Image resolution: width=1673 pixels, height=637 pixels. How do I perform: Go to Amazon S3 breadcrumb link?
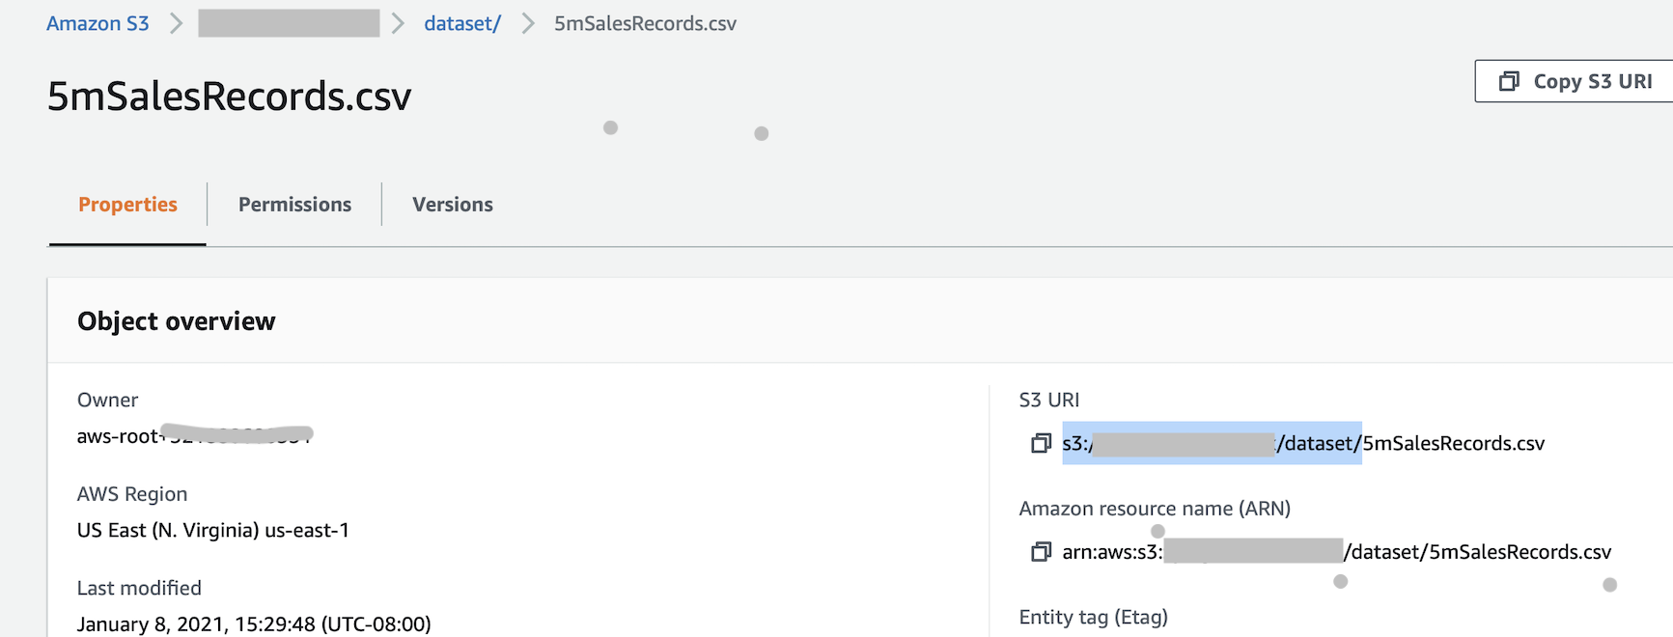(x=98, y=23)
